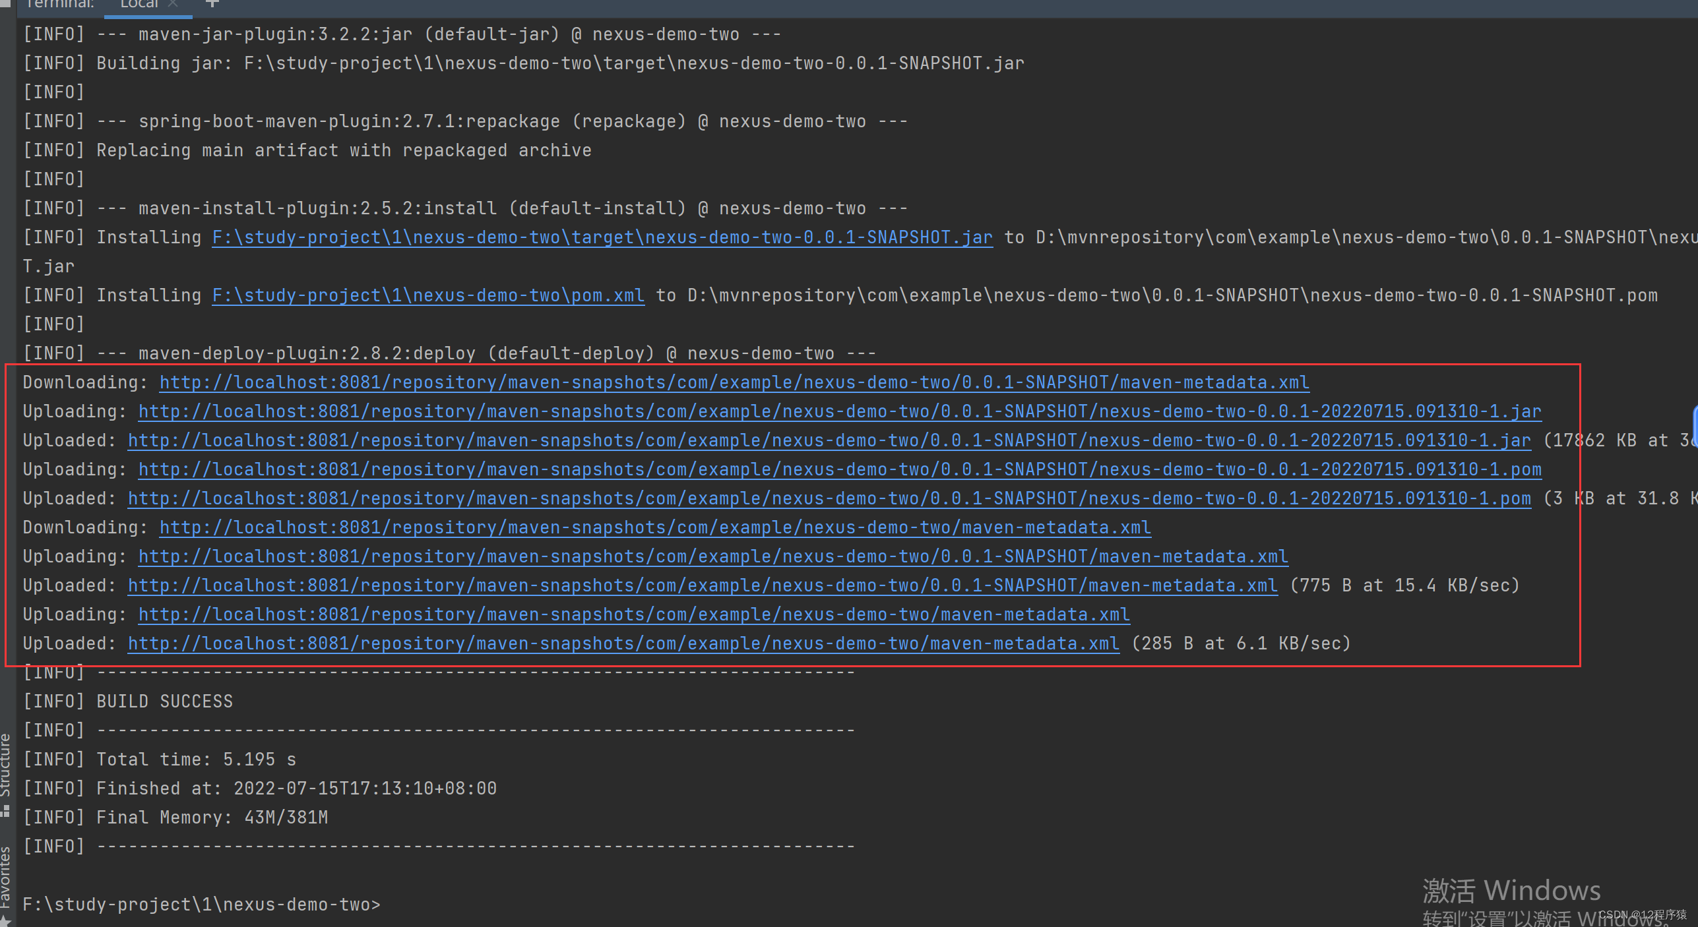Open Uploading nexus-demo-two/maven-metadata.xml link
Viewport: 1698px width, 927px height.
pyautogui.click(x=634, y=614)
